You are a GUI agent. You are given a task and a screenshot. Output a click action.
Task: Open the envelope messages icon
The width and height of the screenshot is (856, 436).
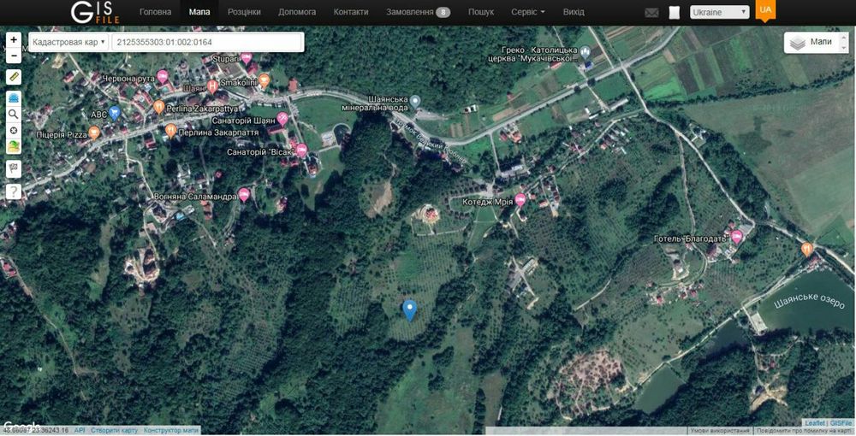(x=651, y=13)
